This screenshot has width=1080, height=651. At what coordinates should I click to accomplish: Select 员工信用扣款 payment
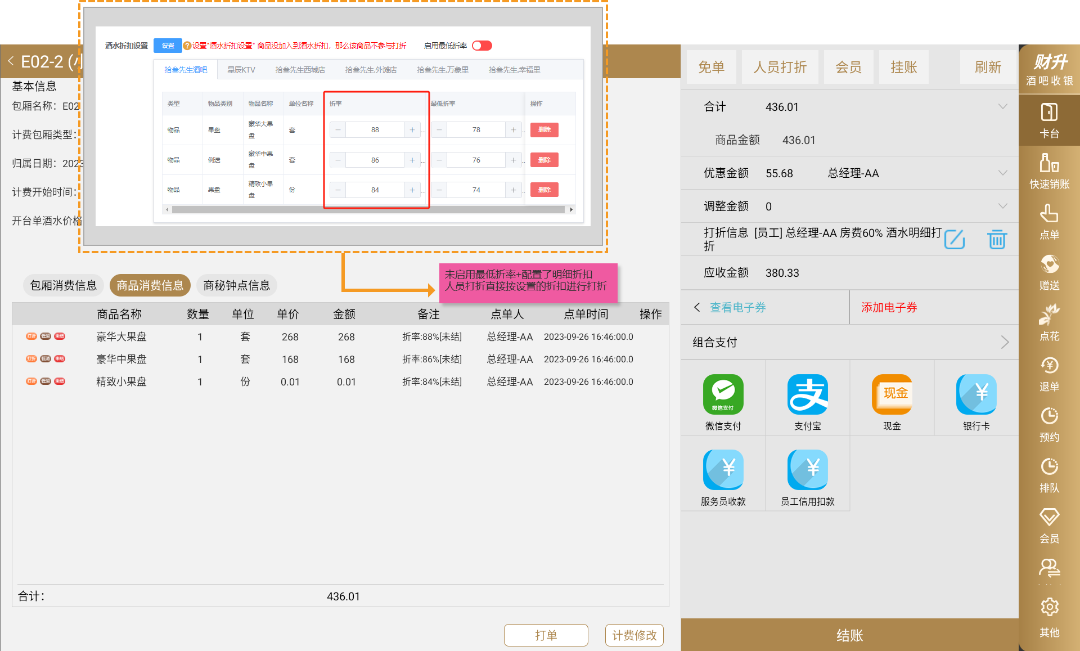807,477
